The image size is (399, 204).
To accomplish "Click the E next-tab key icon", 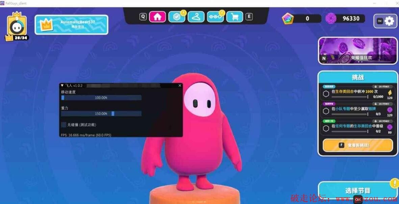I will click(x=249, y=17).
